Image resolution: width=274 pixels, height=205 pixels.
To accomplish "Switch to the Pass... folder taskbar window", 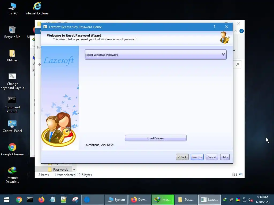I will click(x=186, y=200).
